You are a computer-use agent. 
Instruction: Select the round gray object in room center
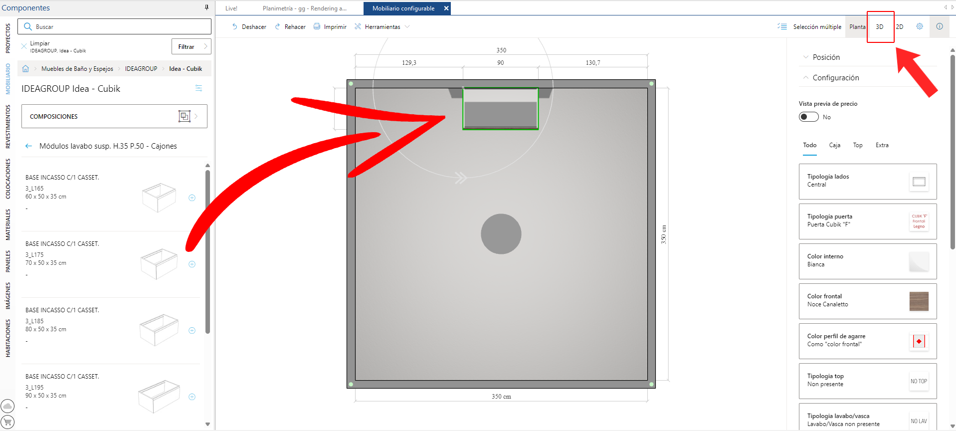tap(501, 234)
